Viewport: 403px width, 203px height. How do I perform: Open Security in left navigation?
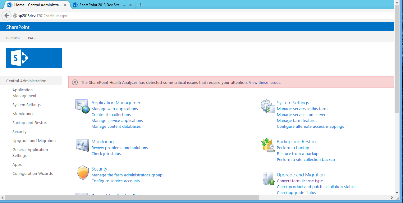(x=19, y=132)
